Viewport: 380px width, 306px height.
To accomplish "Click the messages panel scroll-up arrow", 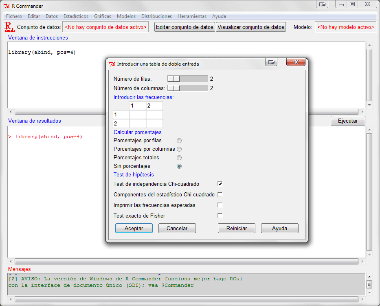I will click(x=369, y=277).
